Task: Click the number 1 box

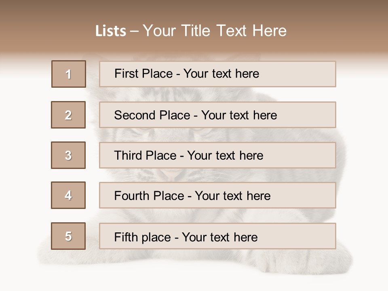Action: [x=69, y=74]
